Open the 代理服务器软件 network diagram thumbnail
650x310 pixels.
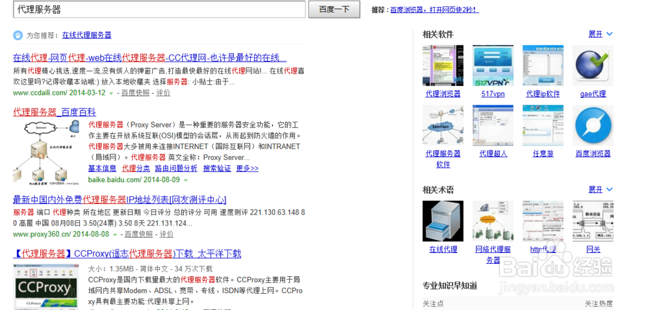[443, 125]
